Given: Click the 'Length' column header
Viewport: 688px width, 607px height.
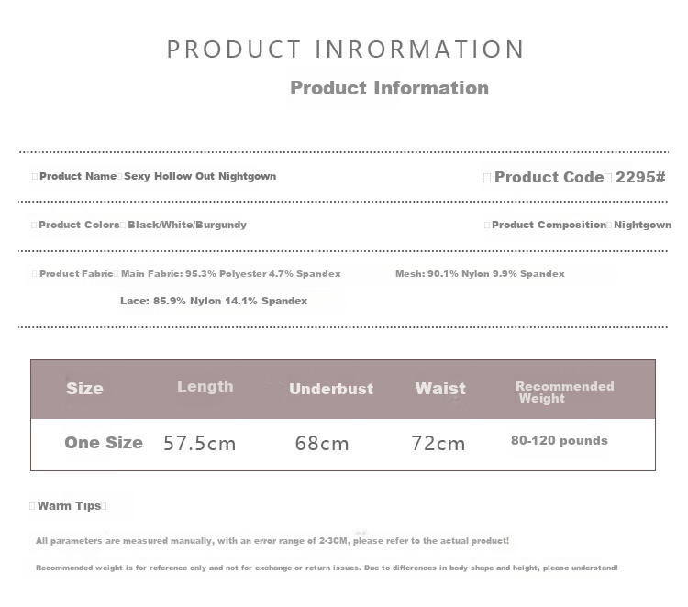Looking at the screenshot, I should tap(205, 387).
